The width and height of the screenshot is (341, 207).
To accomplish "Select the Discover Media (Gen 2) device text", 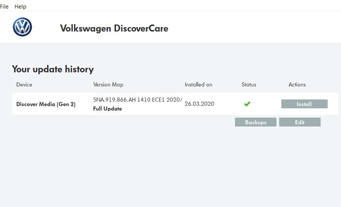I will coord(46,104).
